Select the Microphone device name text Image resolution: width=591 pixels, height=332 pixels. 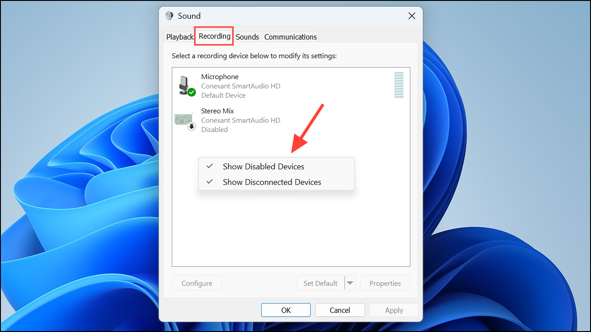tap(220, 76)
